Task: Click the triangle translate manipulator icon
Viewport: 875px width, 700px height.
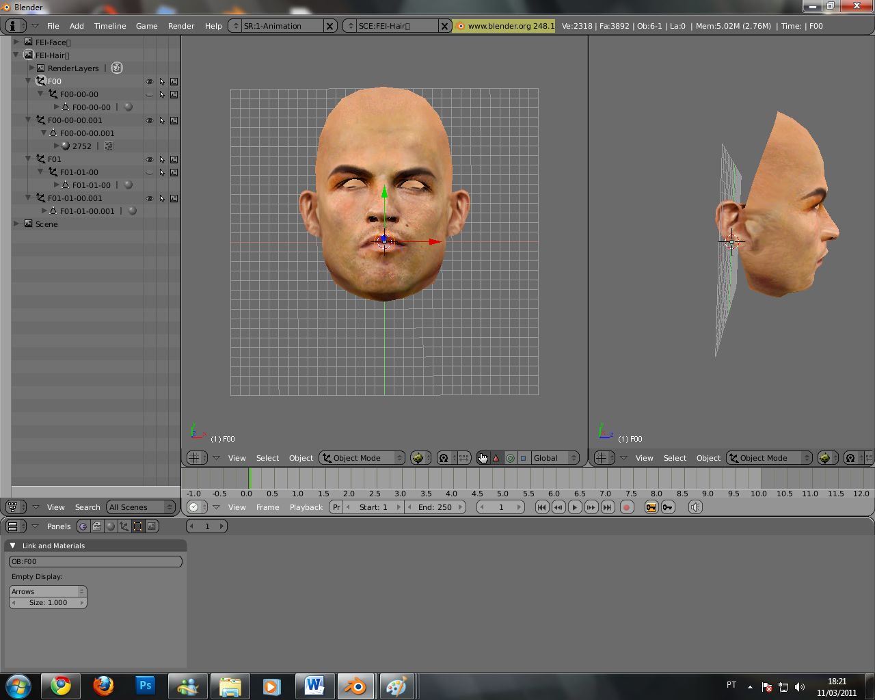Action: [496, 458]
